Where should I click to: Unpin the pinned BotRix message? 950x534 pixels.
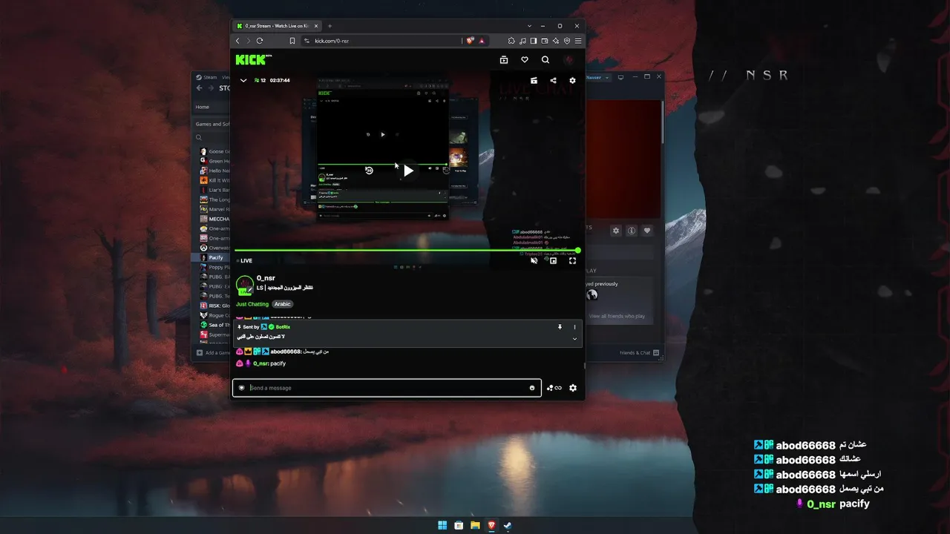[x=560, y=327]
